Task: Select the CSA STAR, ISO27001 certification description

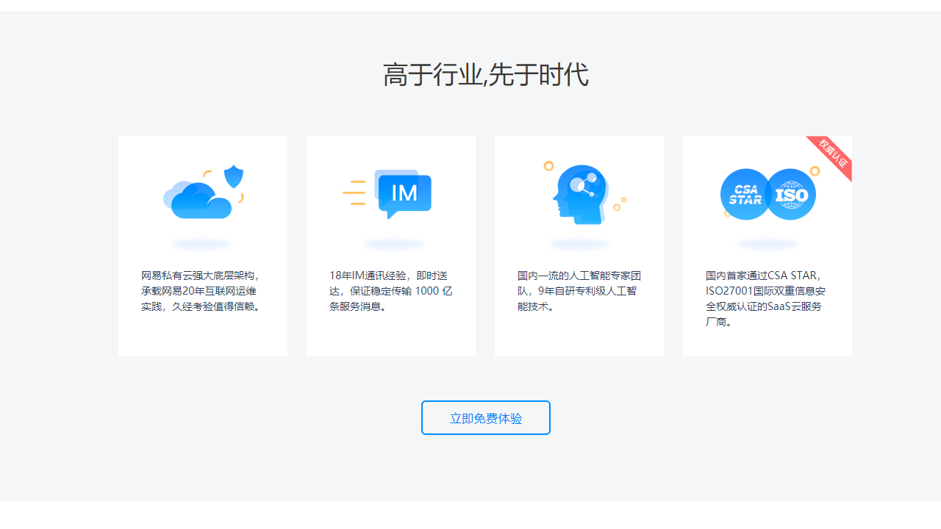Action: (x=767, y=298)
